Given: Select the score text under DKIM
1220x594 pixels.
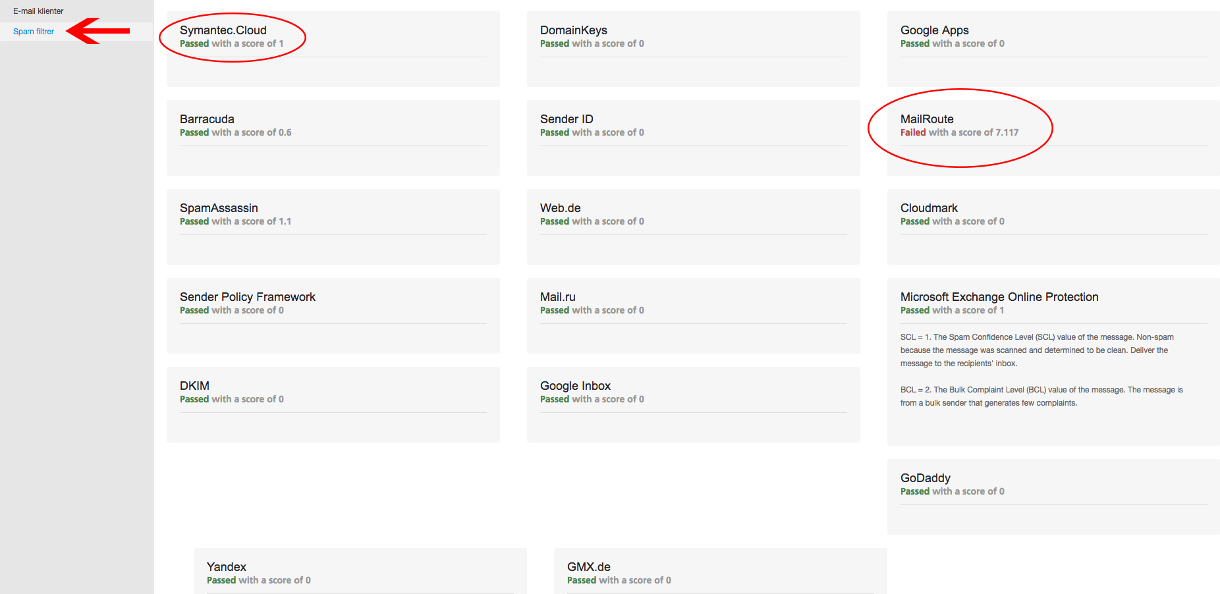Looking at the screenshot, I should [x=232, y=399].
